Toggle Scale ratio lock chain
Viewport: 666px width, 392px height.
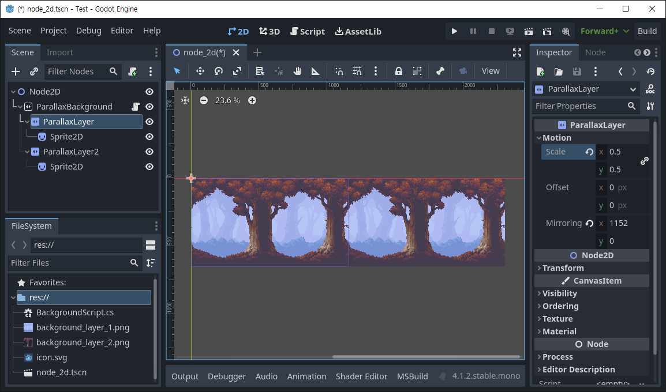click(x=644, y=160)
